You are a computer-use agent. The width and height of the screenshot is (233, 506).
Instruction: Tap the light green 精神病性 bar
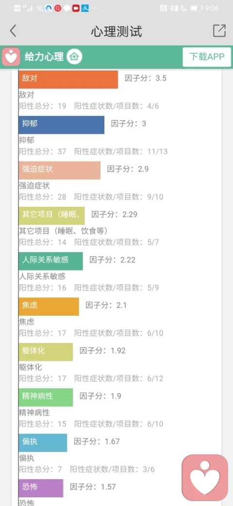[x=46, y=397]
